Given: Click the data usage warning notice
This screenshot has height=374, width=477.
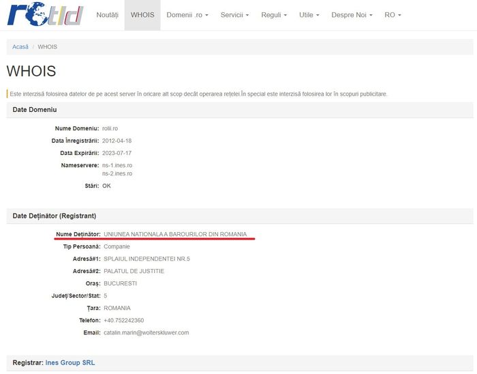Looking at the screenshot, I should (198, 94).
